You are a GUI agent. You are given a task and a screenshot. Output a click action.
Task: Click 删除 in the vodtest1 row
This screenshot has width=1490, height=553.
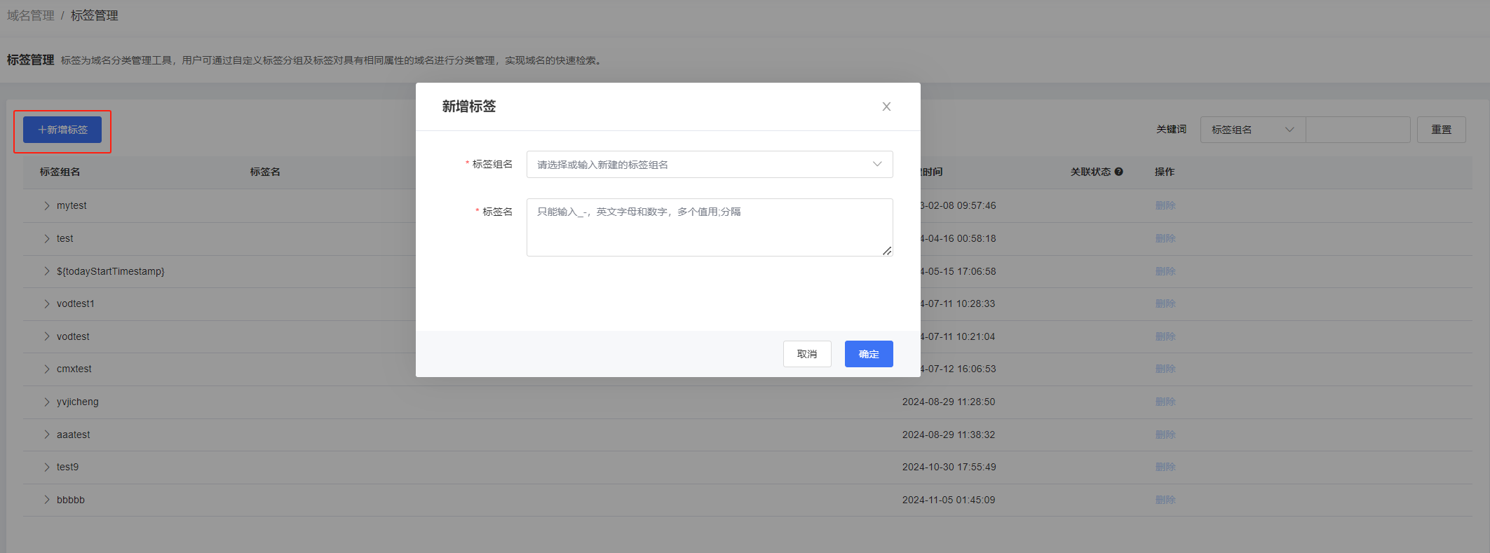[x=1165, y=303]
